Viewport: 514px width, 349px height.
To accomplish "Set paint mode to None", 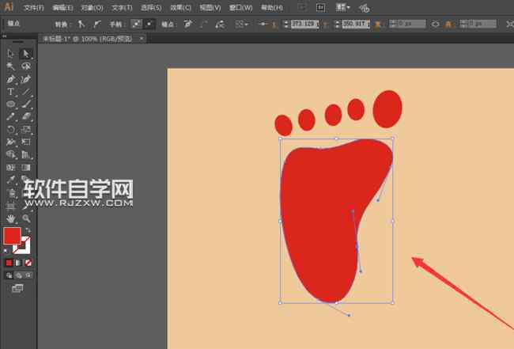I will click(28, 262).
